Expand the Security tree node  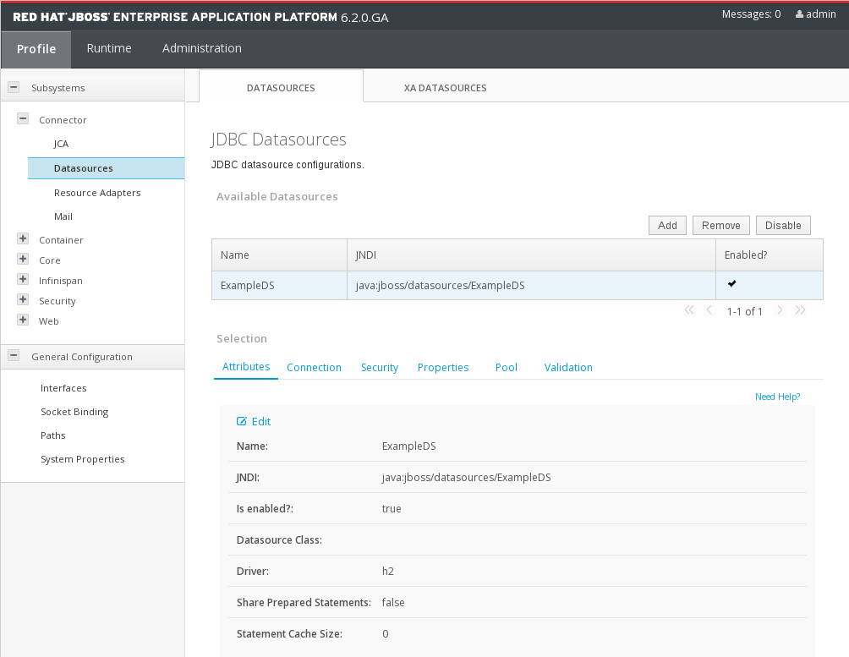click(x=23, y=300)
